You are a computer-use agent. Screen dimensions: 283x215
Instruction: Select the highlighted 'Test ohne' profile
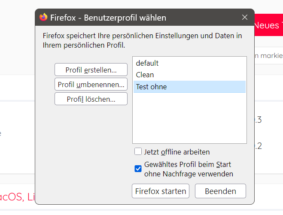(x=151, y=87)
